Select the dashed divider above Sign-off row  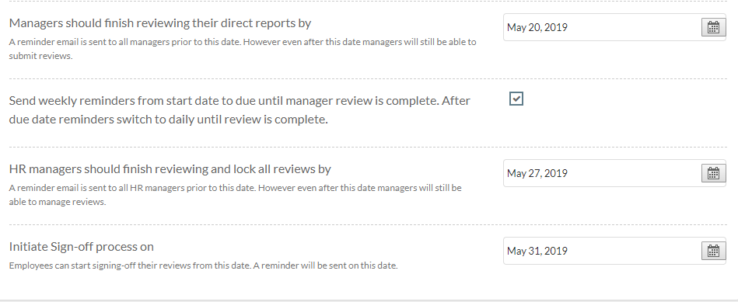(x=368, y=224)
